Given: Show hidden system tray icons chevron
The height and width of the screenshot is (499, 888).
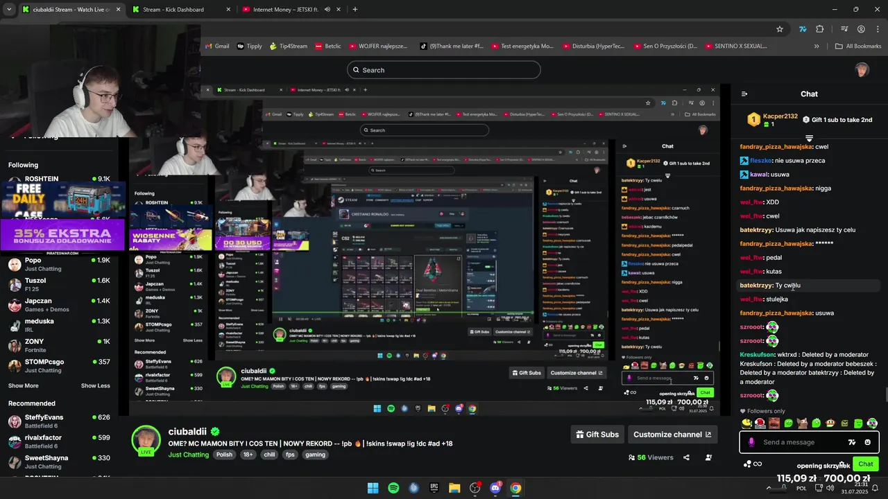Looking at the screenshot, I should click(x=768, y=489).
